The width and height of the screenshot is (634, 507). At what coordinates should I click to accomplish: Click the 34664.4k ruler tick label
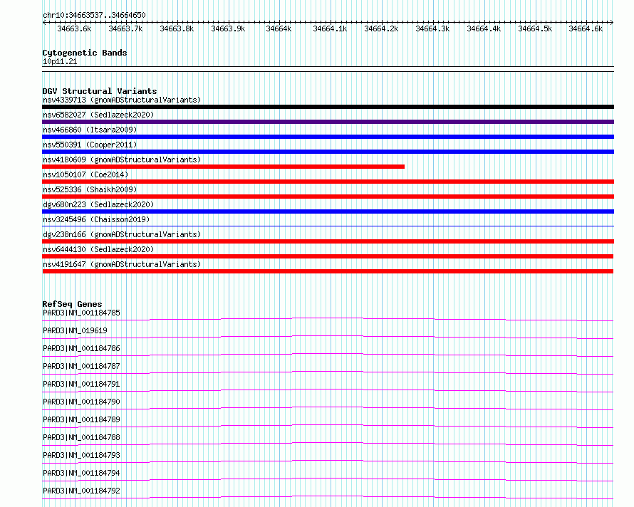[484, 28]
